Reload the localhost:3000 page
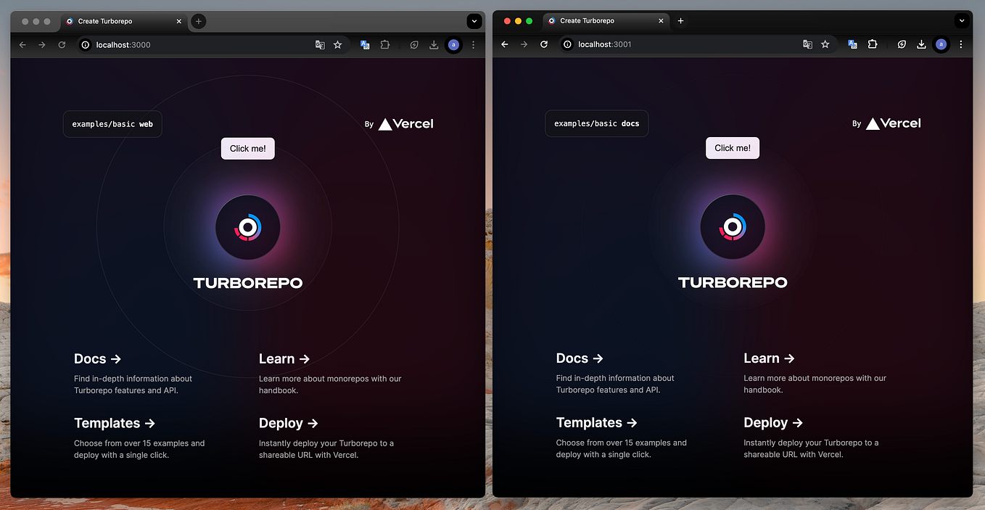 (62, 45)
